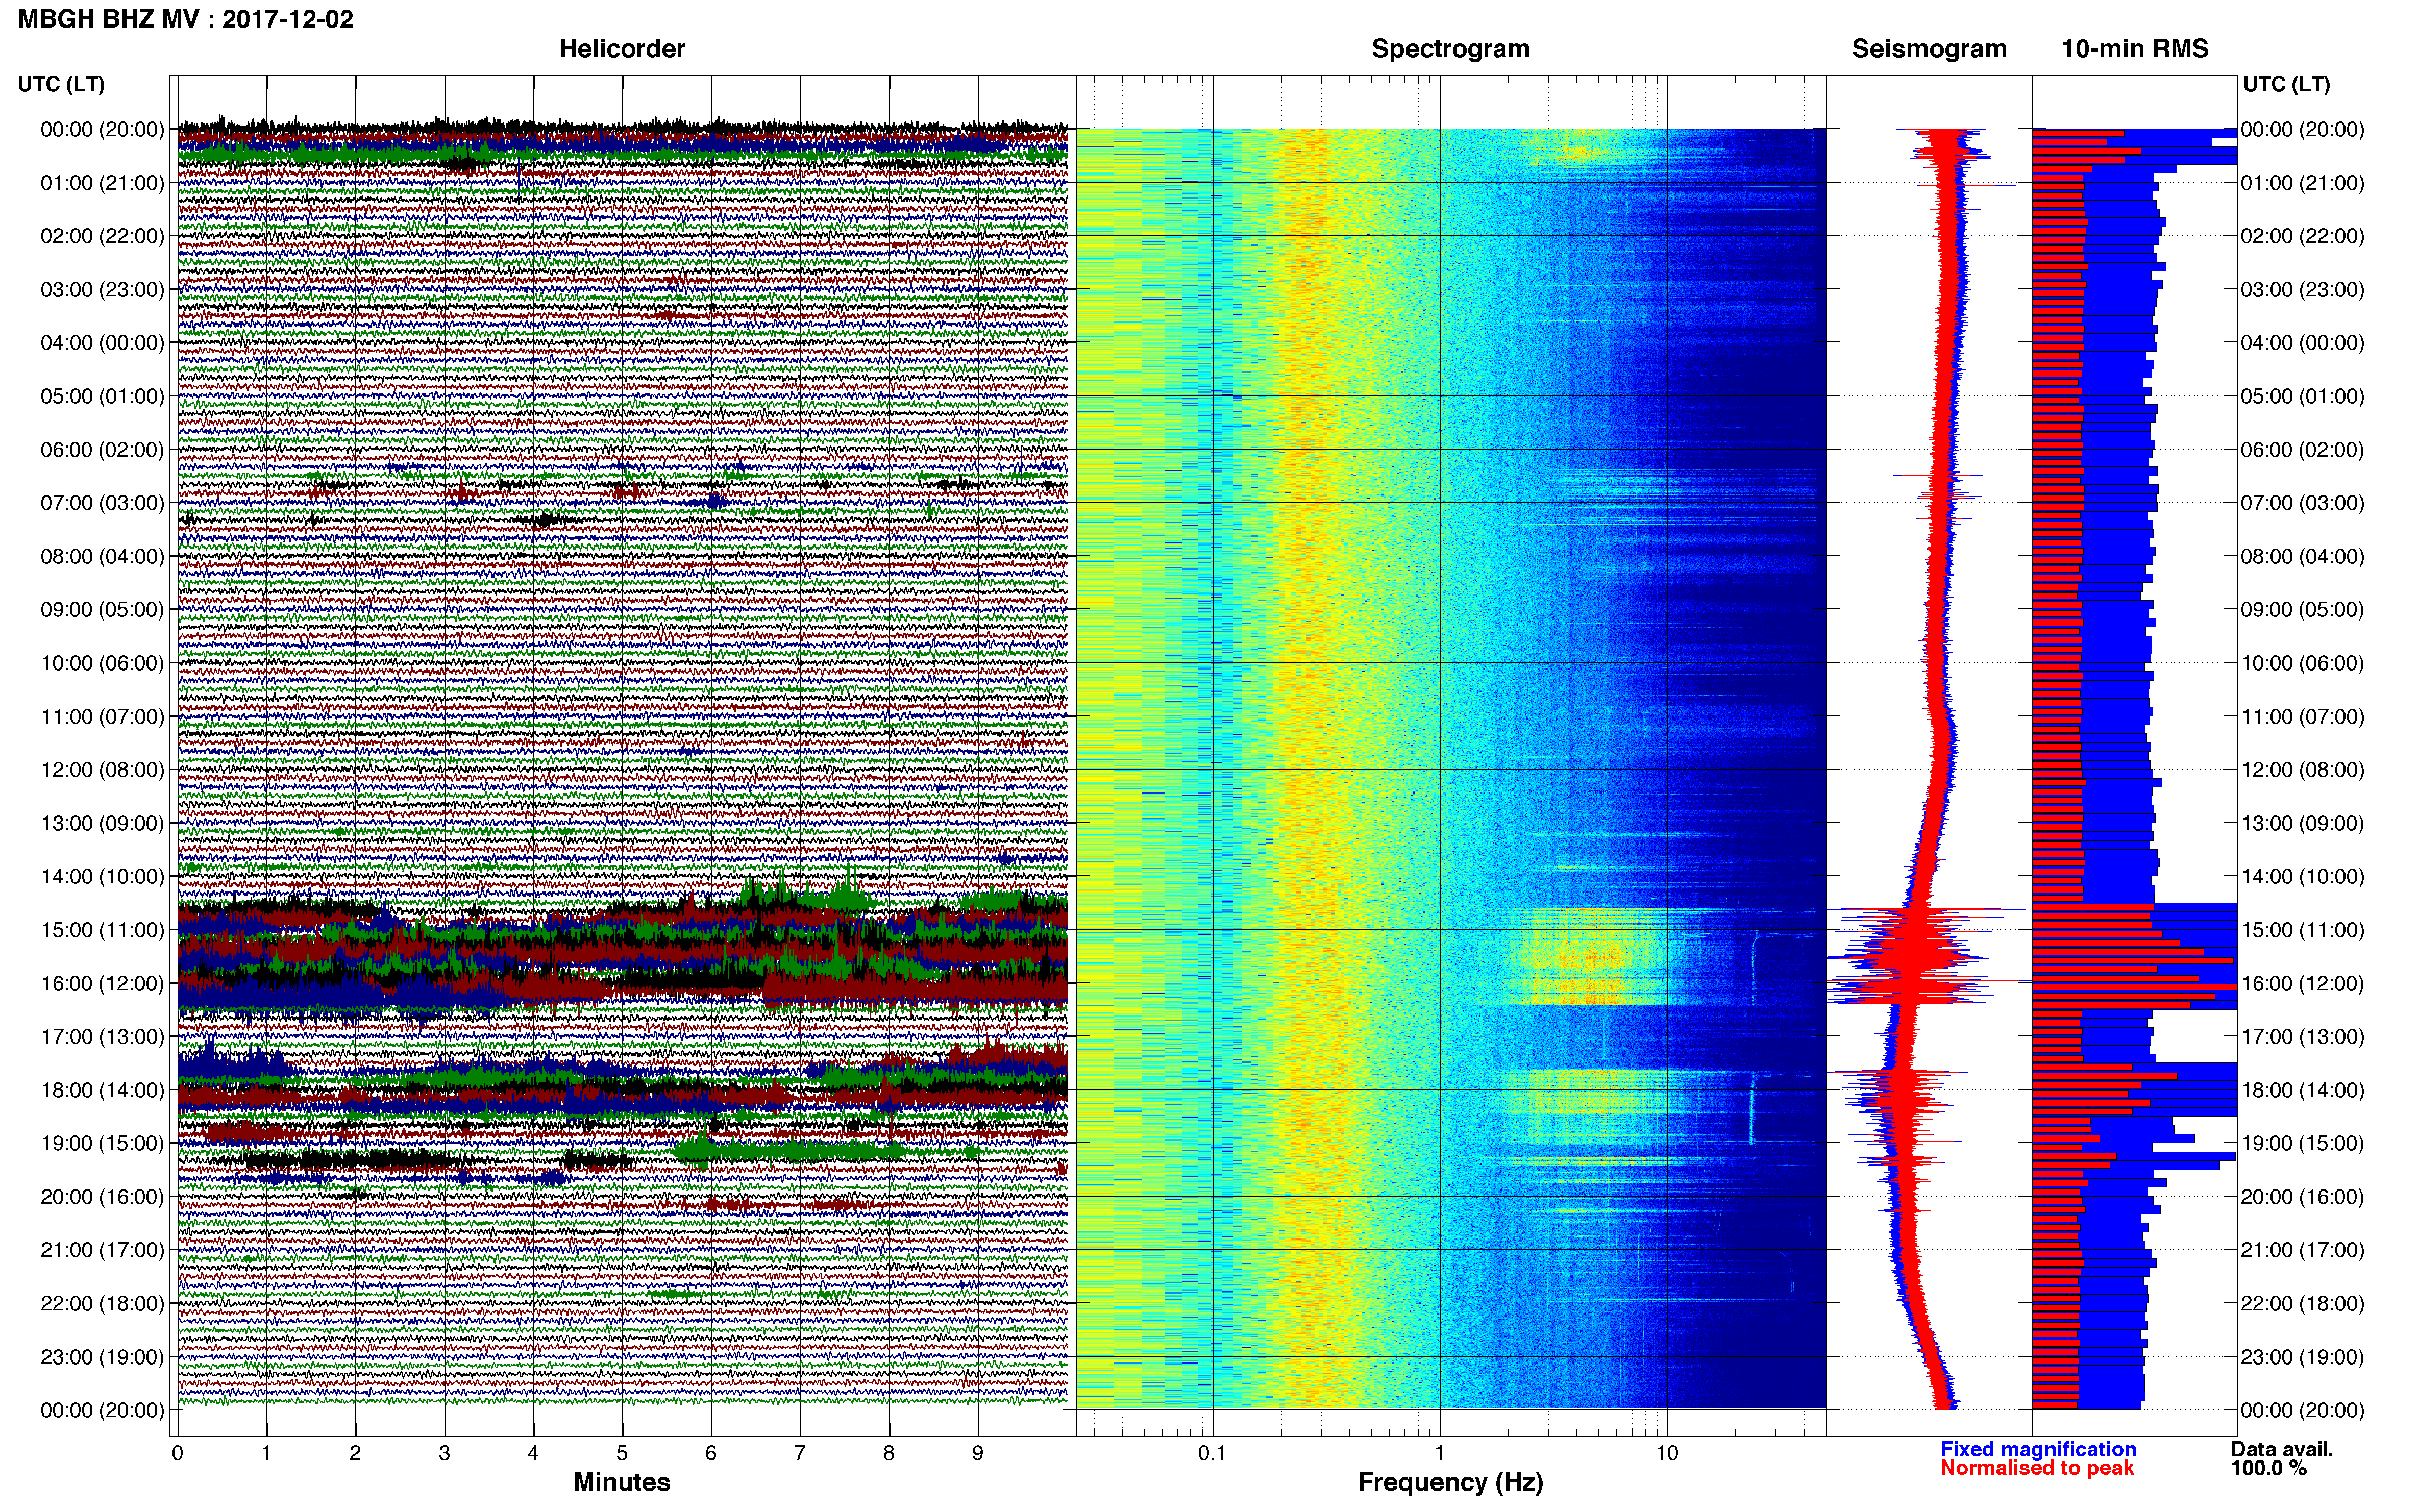Screen dimensions: 2419x1512
Task: Click the 'Data avail.' label
Action: [x=2282, y=1449]
